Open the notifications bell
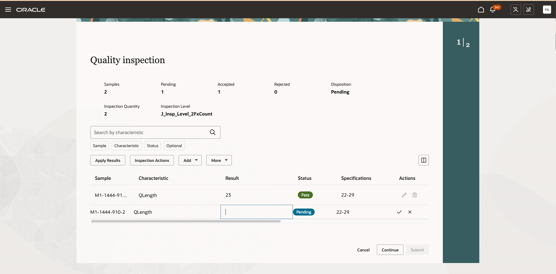556x274 pixels. pos(493,10)
